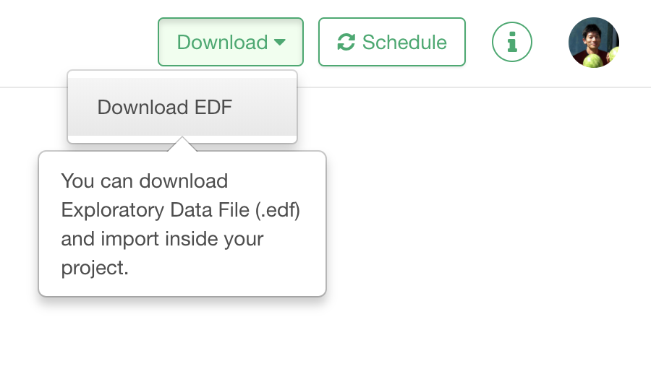Click the word "Download" in green button
Screen dimensions: 651x374
(222, 43)
